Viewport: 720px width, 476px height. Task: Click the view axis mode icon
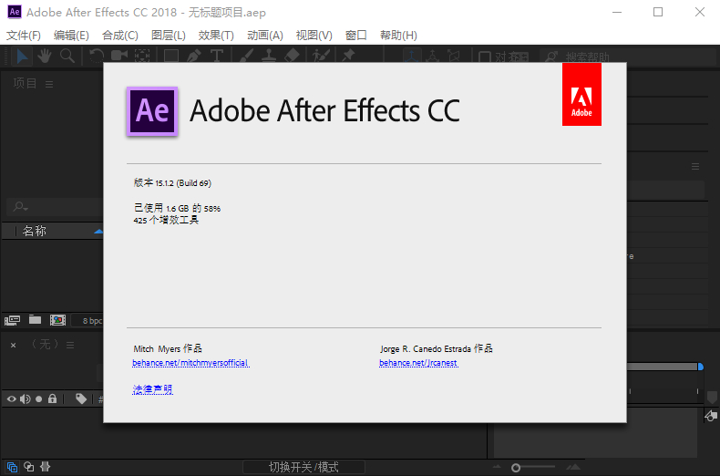(453, 56)
